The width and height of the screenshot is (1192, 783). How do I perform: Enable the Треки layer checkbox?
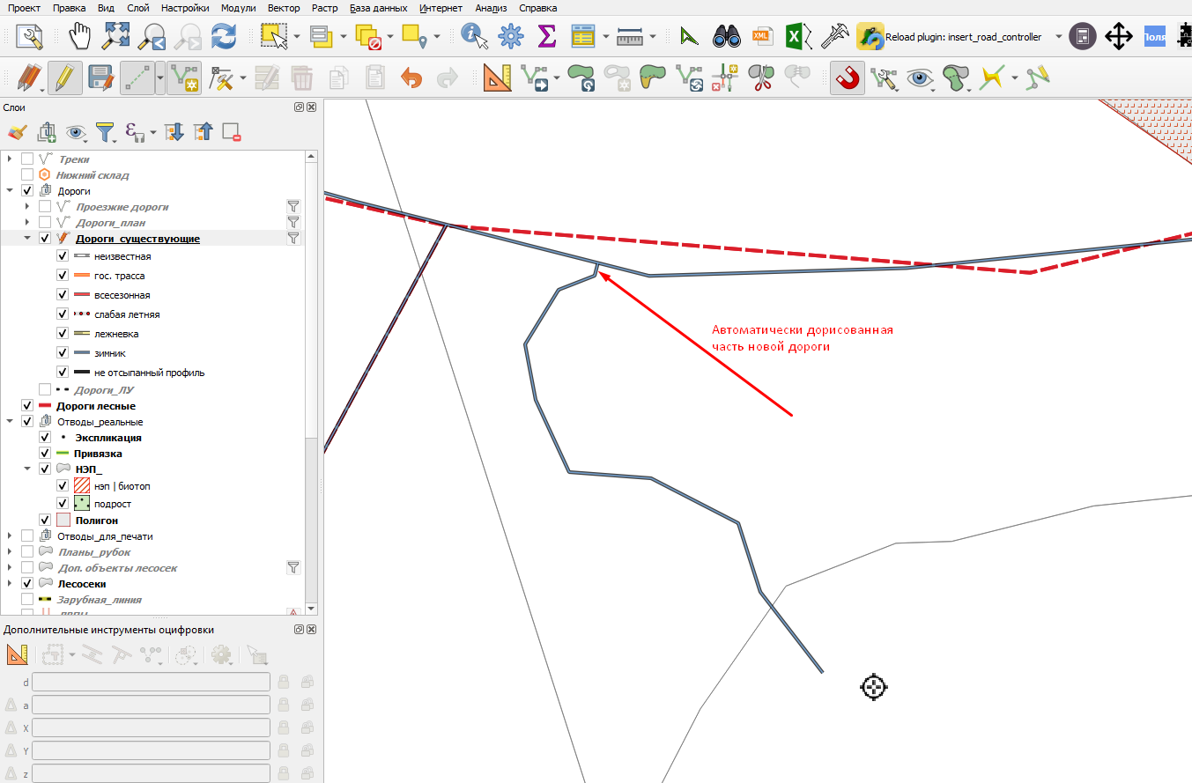click(27, 159)
